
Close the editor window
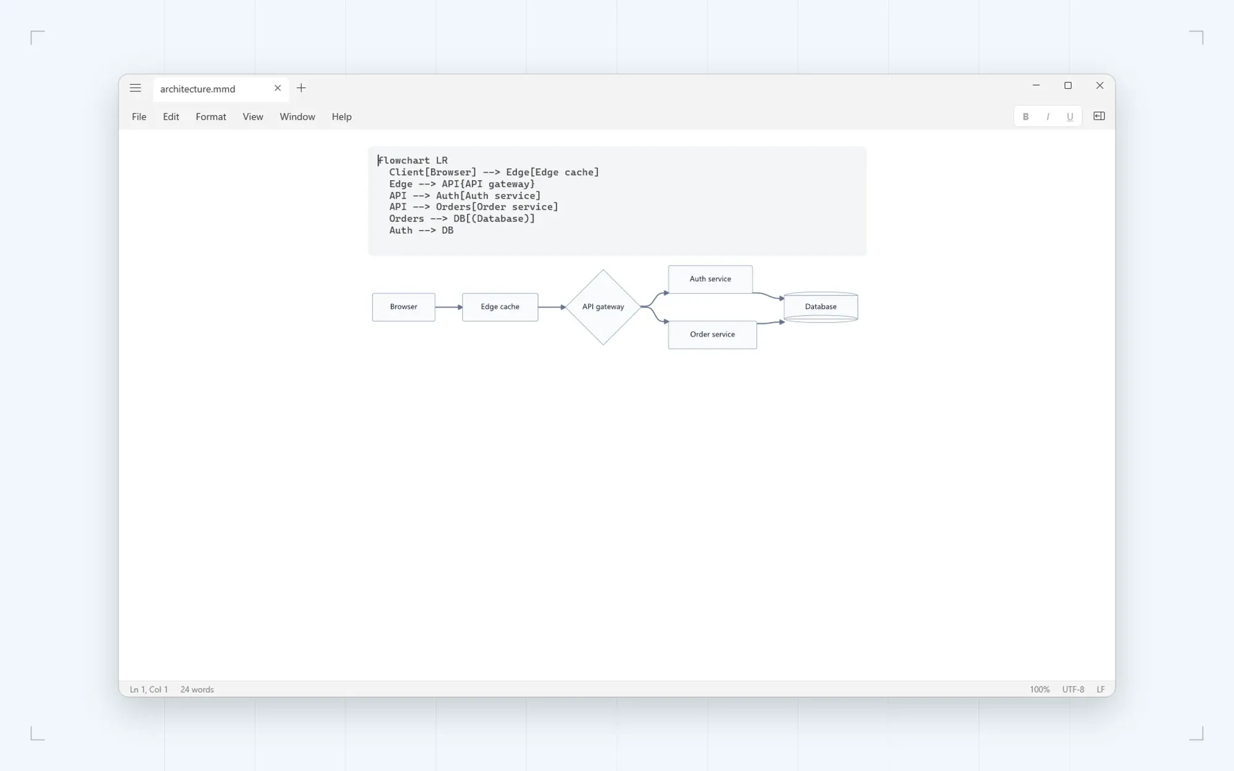1099,86
